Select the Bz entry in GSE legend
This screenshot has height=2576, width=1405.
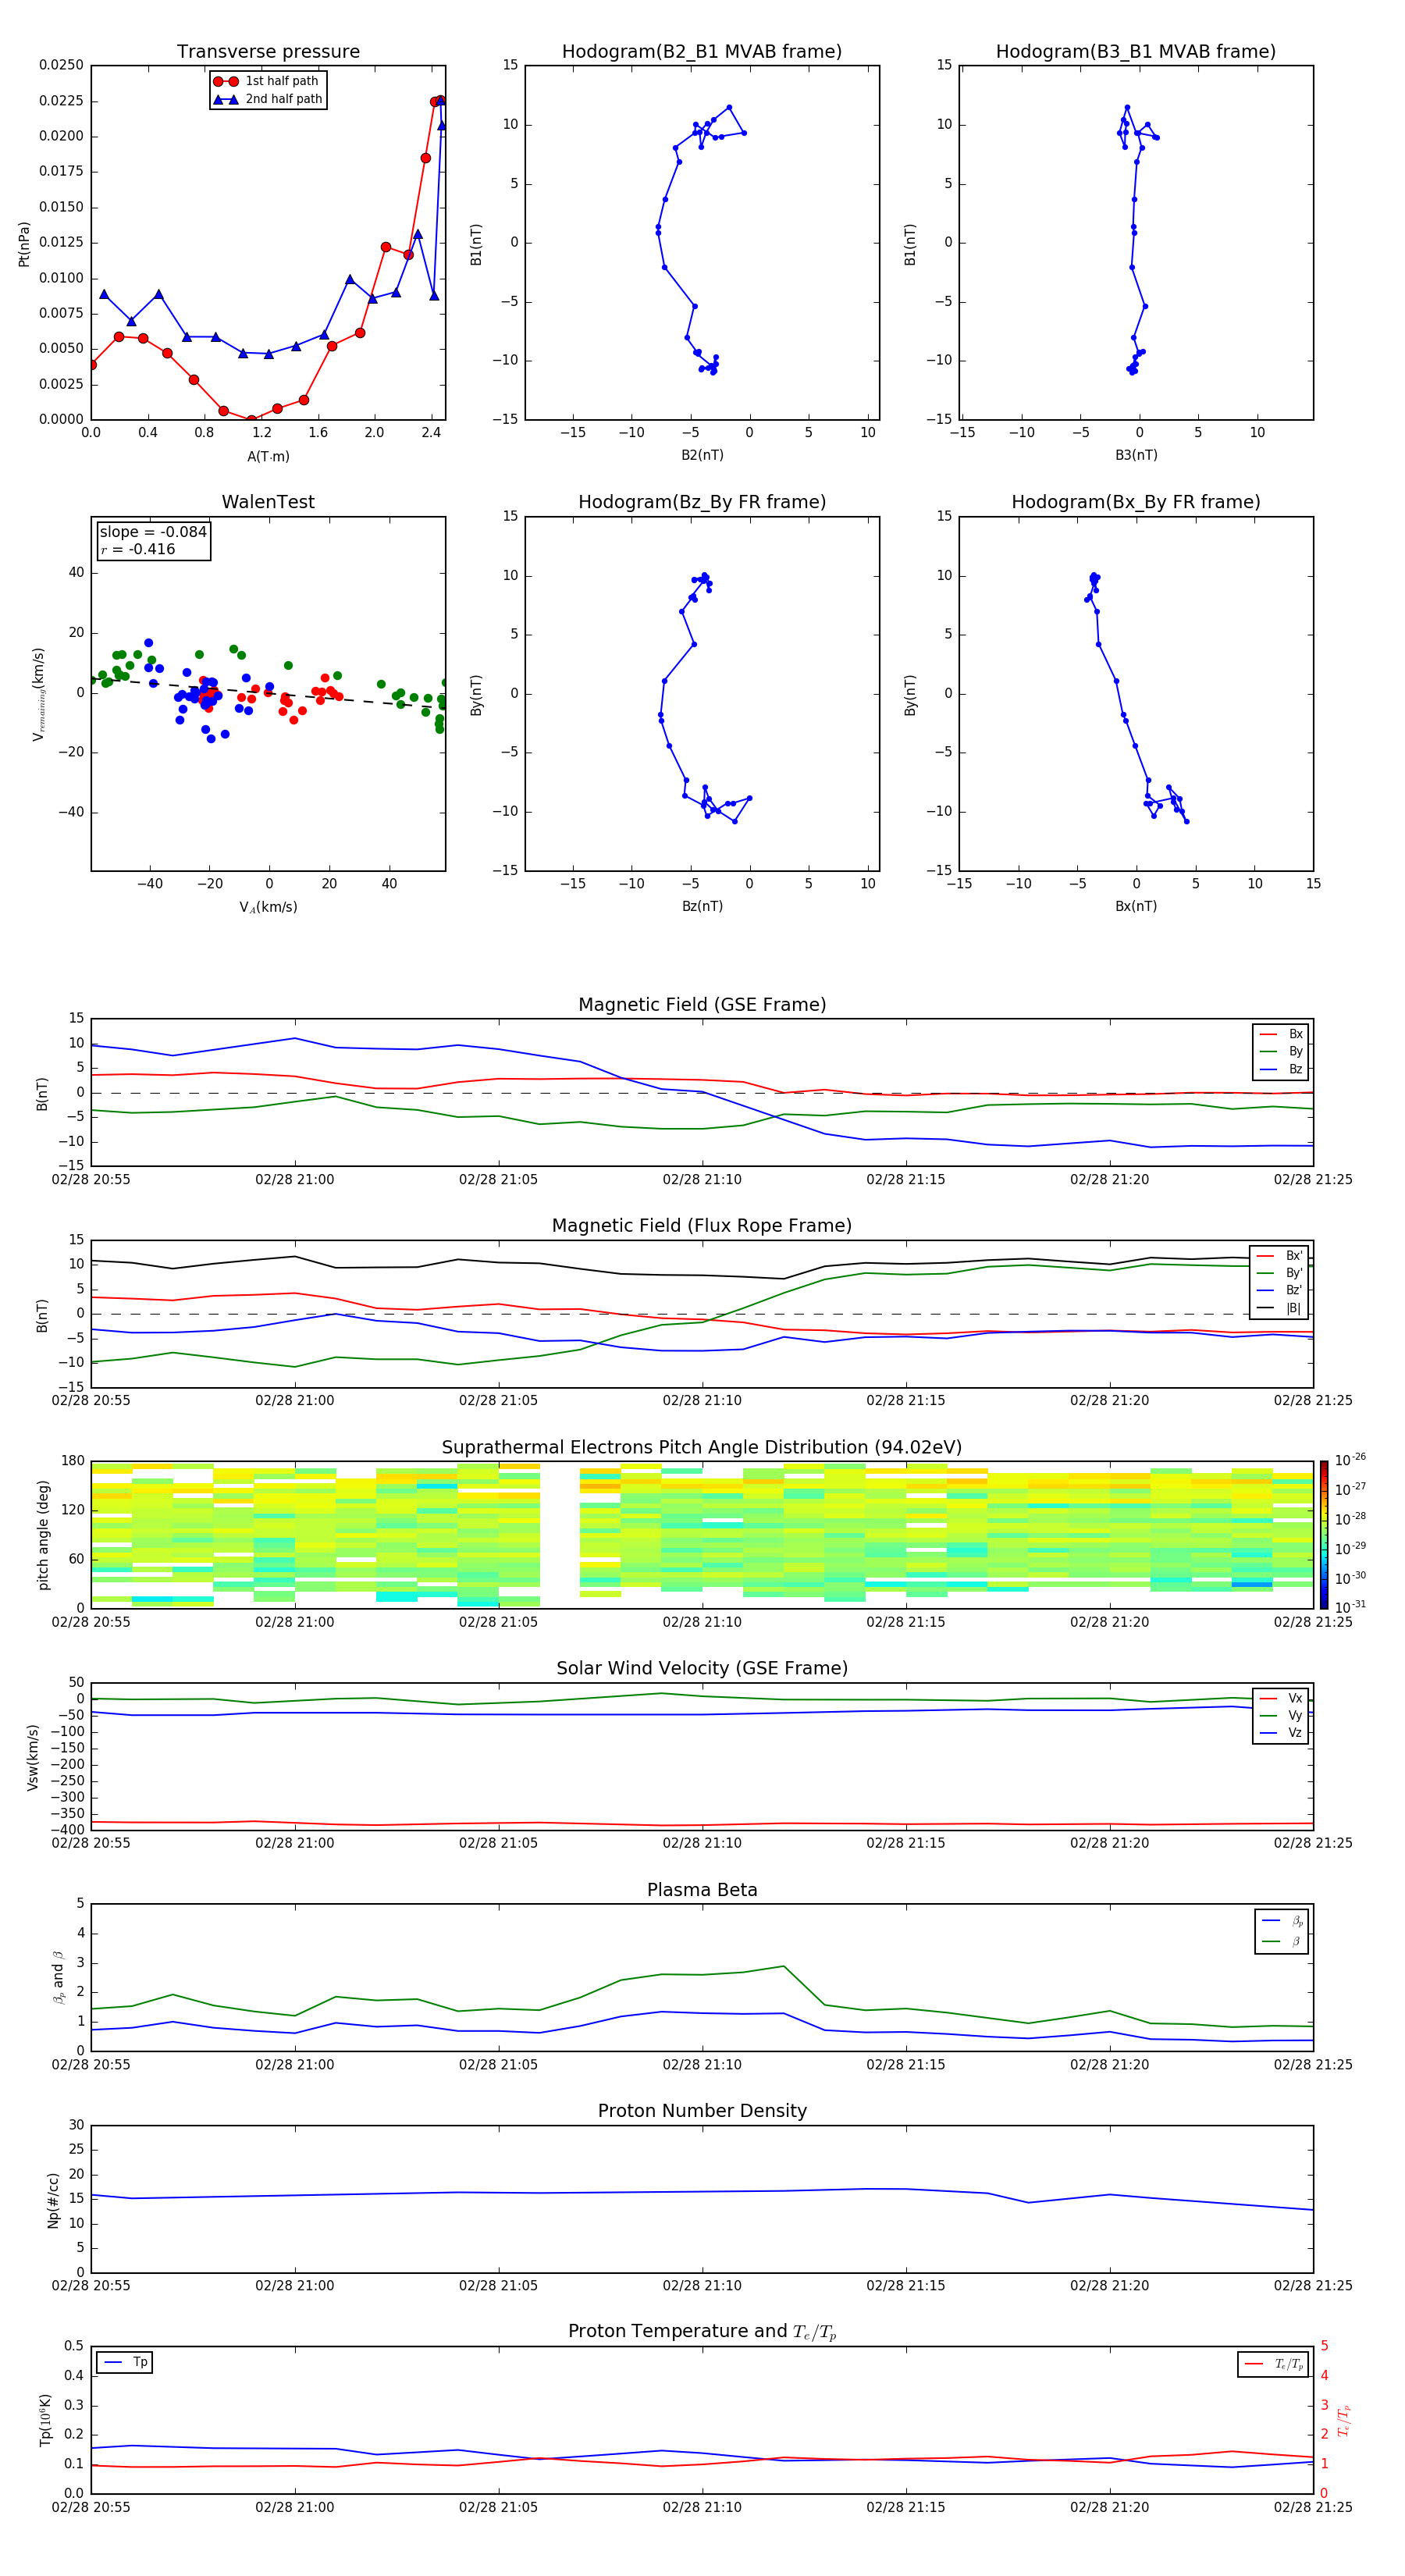tap(1281, 1069)
